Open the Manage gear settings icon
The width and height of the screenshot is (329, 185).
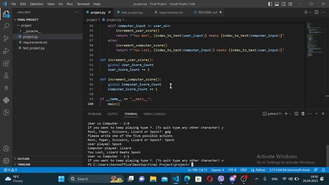(6, 161)
